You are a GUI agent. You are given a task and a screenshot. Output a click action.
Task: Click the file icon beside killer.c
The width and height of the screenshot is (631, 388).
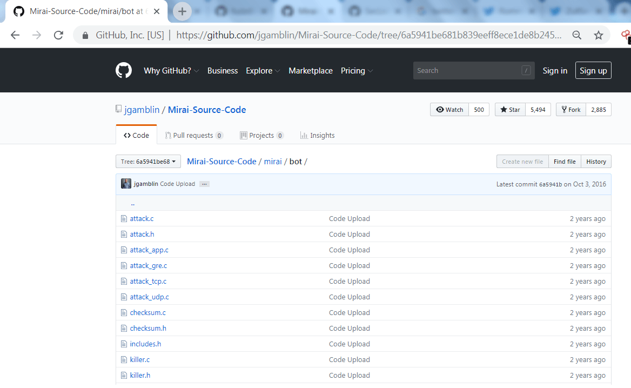pyautogui.click(x=124, y=360)
